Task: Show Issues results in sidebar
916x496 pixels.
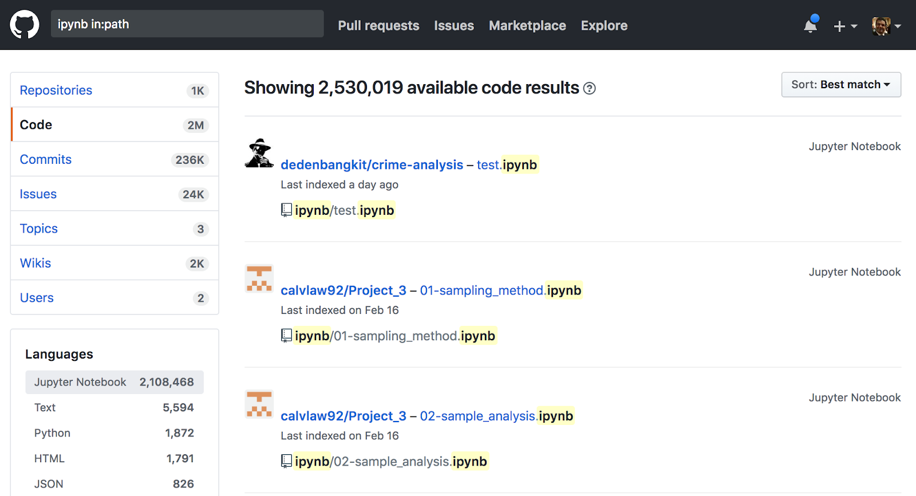Action: (114, 194)
